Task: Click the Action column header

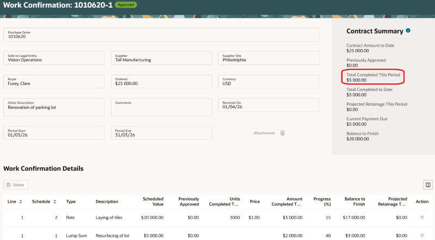Action: click(422, 202)
